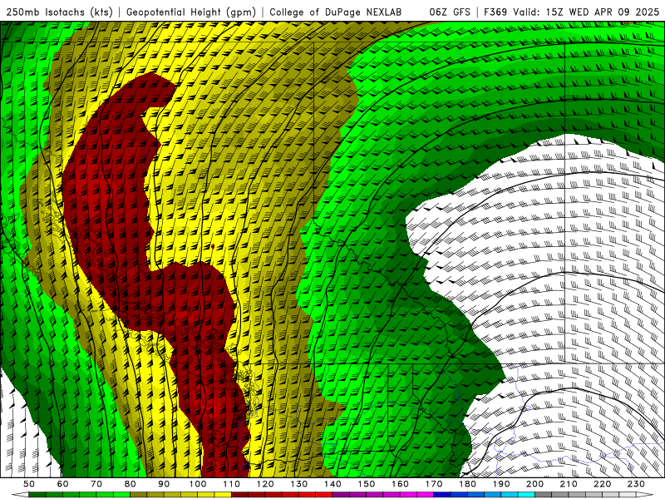Click the "Geopotential Height (gpm)" title text

coord(191,12)
